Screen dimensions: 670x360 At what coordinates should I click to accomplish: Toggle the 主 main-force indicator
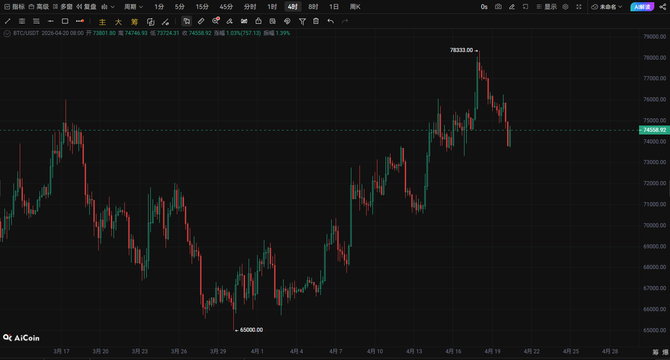pos(102,22)
